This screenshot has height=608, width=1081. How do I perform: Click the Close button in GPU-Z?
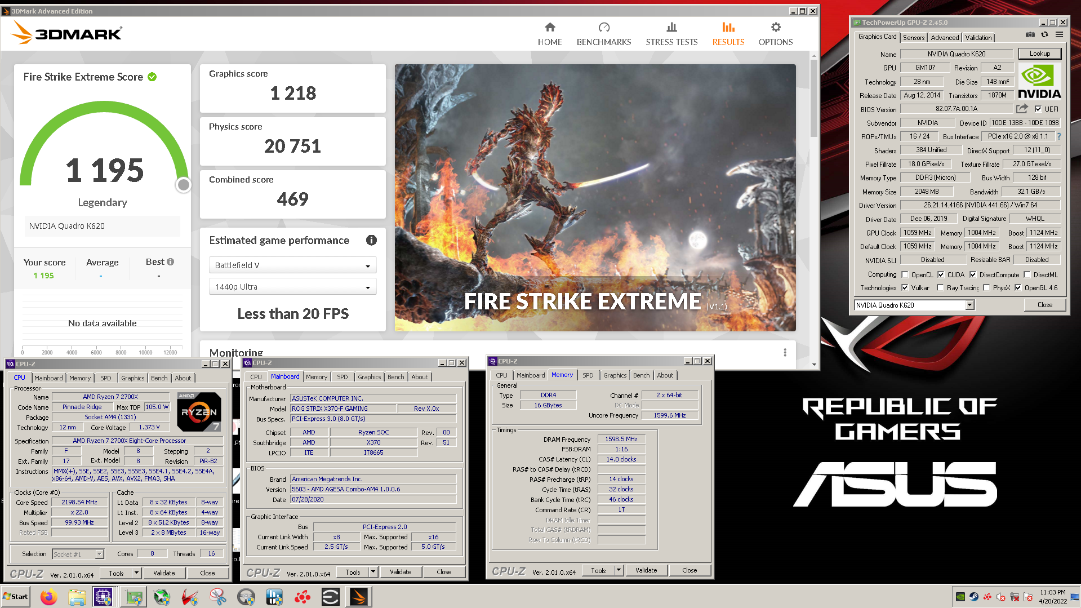point(1045,305)
